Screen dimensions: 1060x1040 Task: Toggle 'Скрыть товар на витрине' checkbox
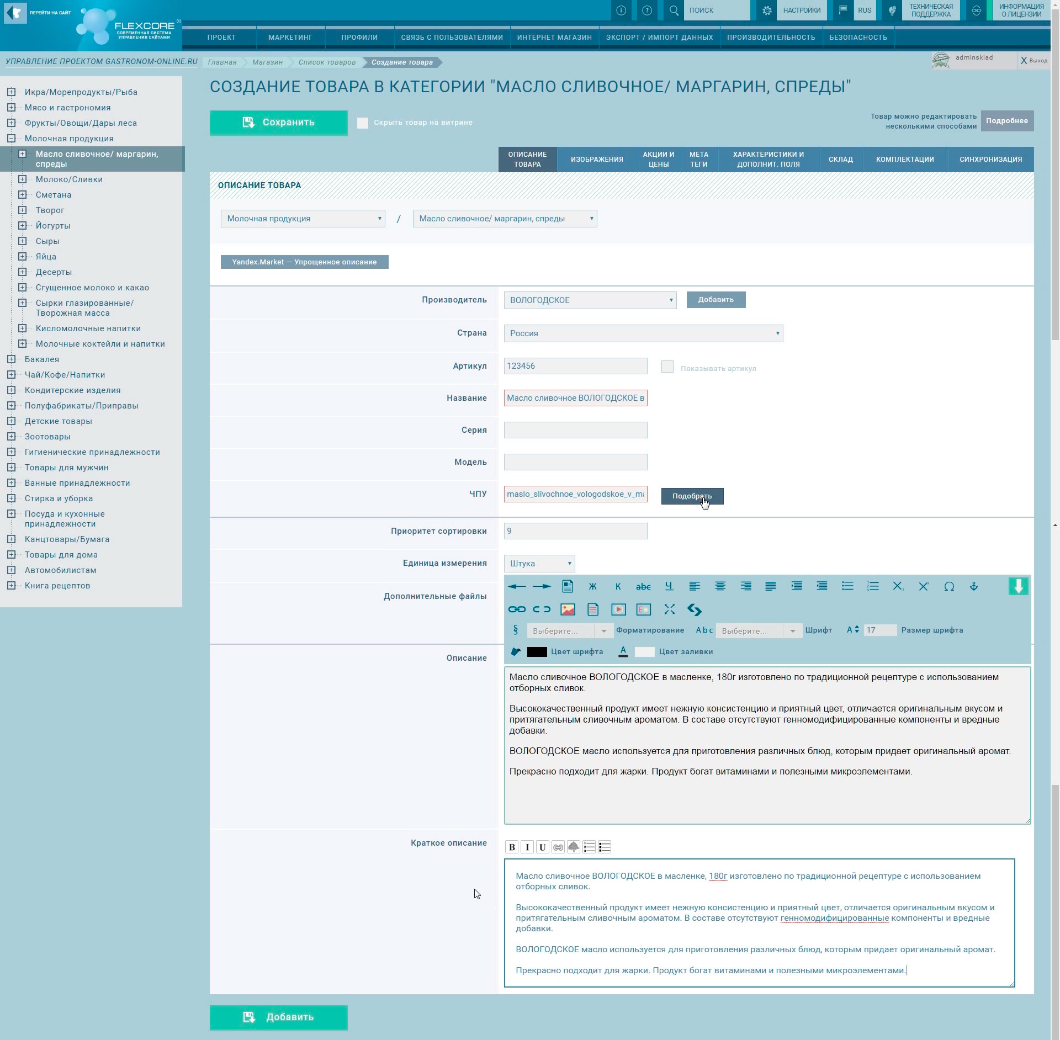pos(362,123)
